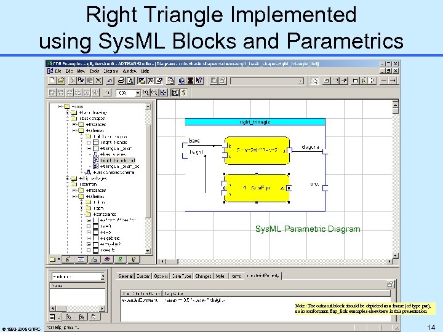The image size is (443, 332).
Task: Select the AreaEqn yellow constraint block
Action: click(257, 188)
